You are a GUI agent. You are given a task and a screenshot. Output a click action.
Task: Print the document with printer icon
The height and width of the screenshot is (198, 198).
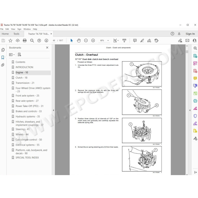tap(25, 40)
